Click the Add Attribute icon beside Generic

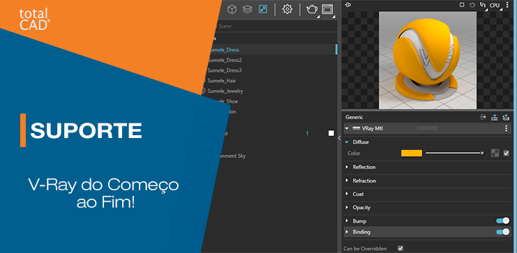[494, 116]
